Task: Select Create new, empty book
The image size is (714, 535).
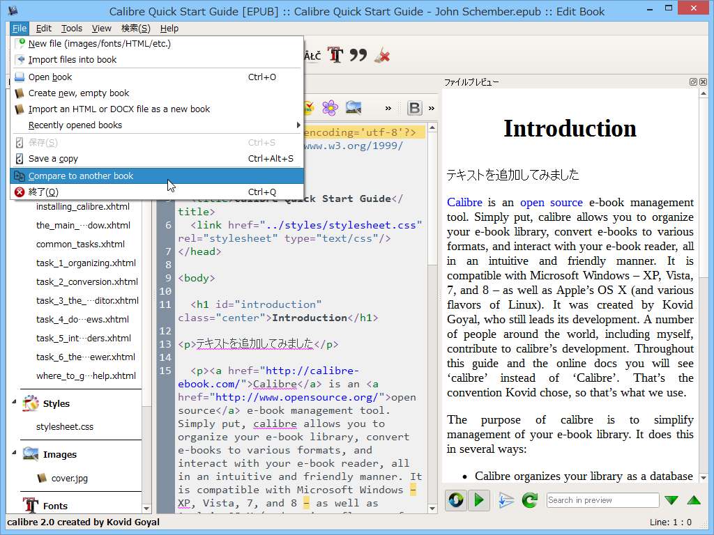Action: pyautogui.click(x=157, y=93)
